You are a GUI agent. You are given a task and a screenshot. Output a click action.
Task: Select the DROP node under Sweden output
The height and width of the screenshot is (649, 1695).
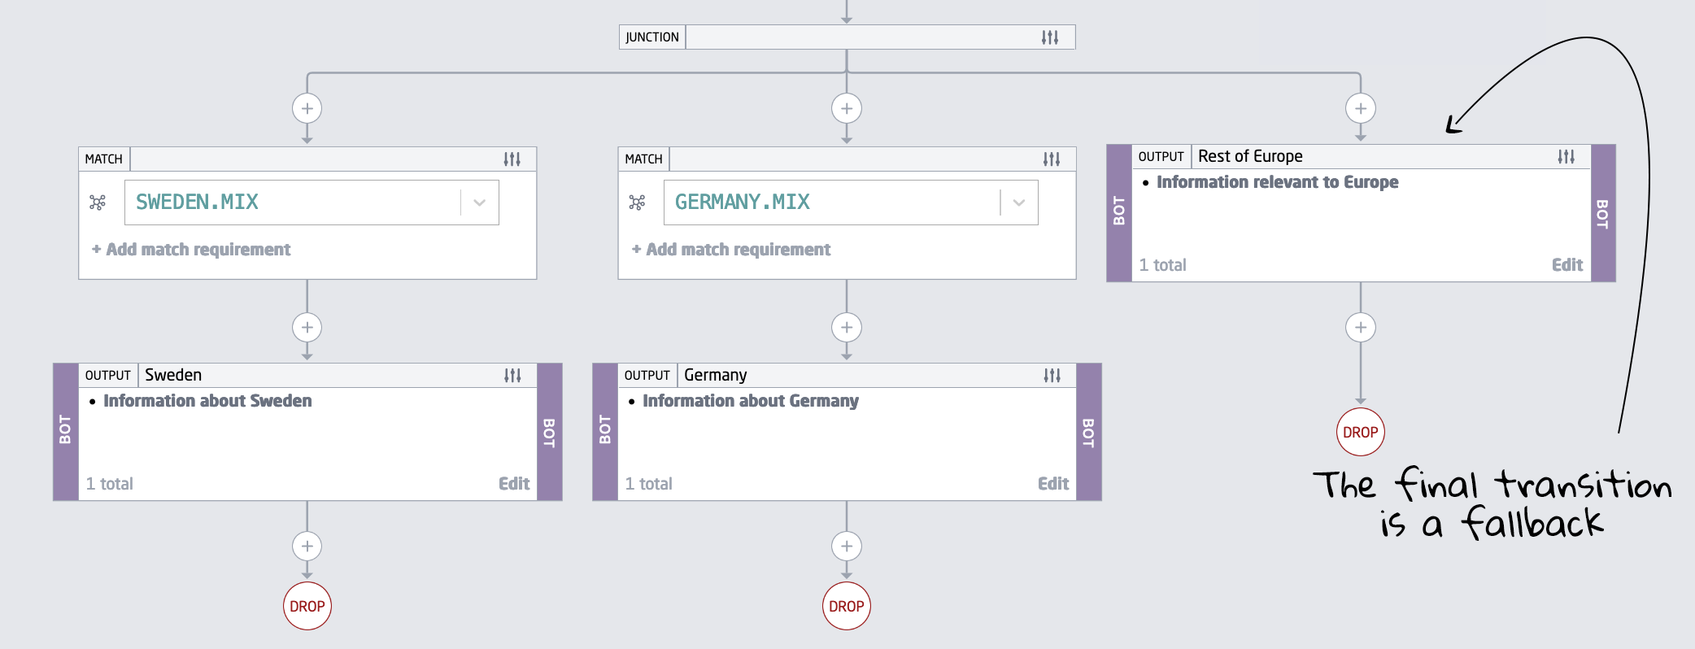coord(307,606)
